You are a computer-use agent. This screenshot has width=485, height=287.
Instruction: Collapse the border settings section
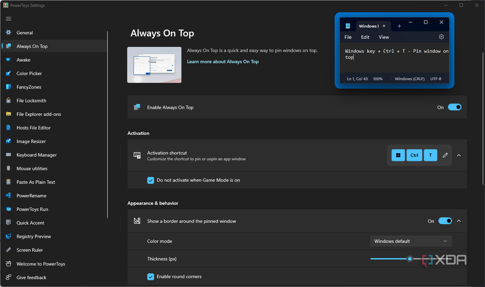point(459,221)
